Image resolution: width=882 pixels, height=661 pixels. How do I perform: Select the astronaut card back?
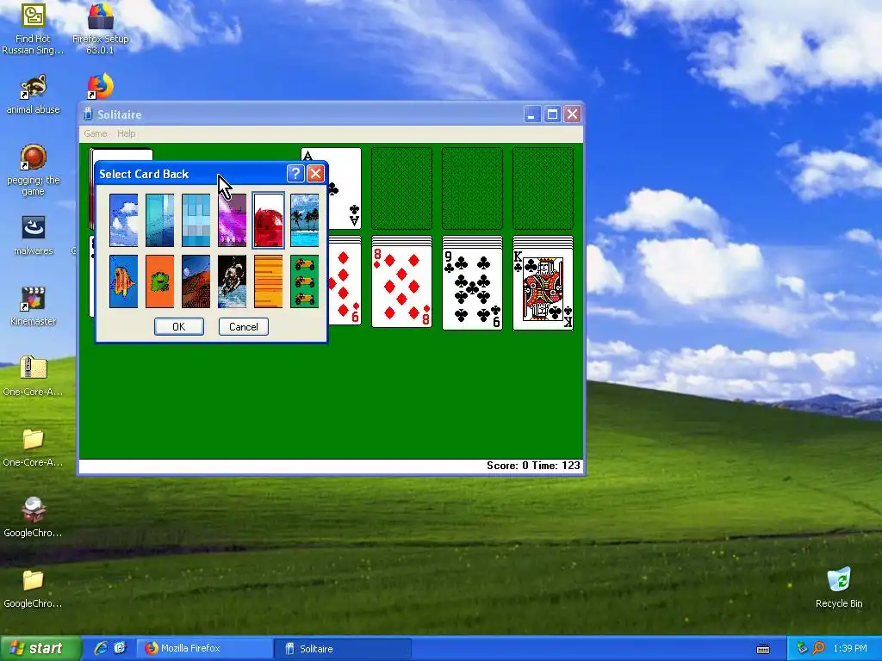coord(233,281)
